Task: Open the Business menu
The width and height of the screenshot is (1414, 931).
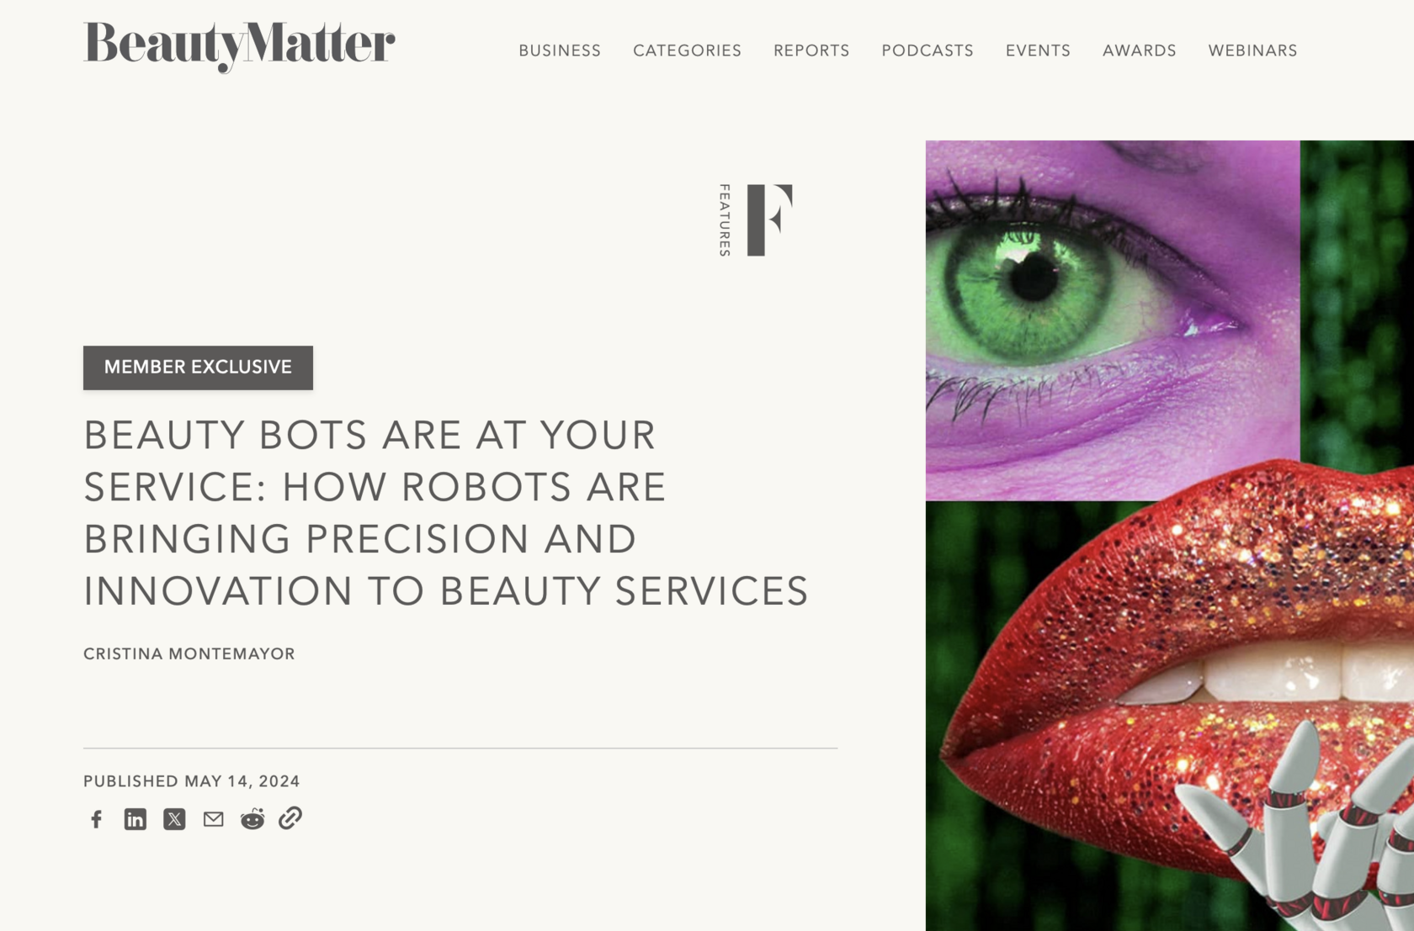Action: click(560, 50)
